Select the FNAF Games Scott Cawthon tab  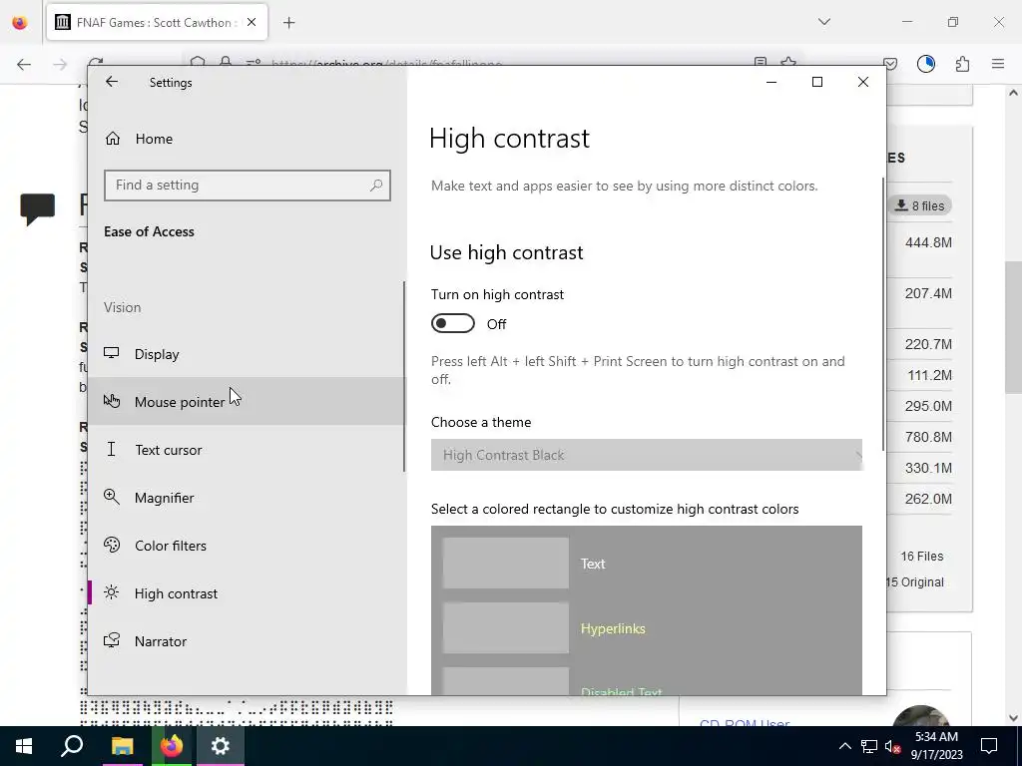157,23
